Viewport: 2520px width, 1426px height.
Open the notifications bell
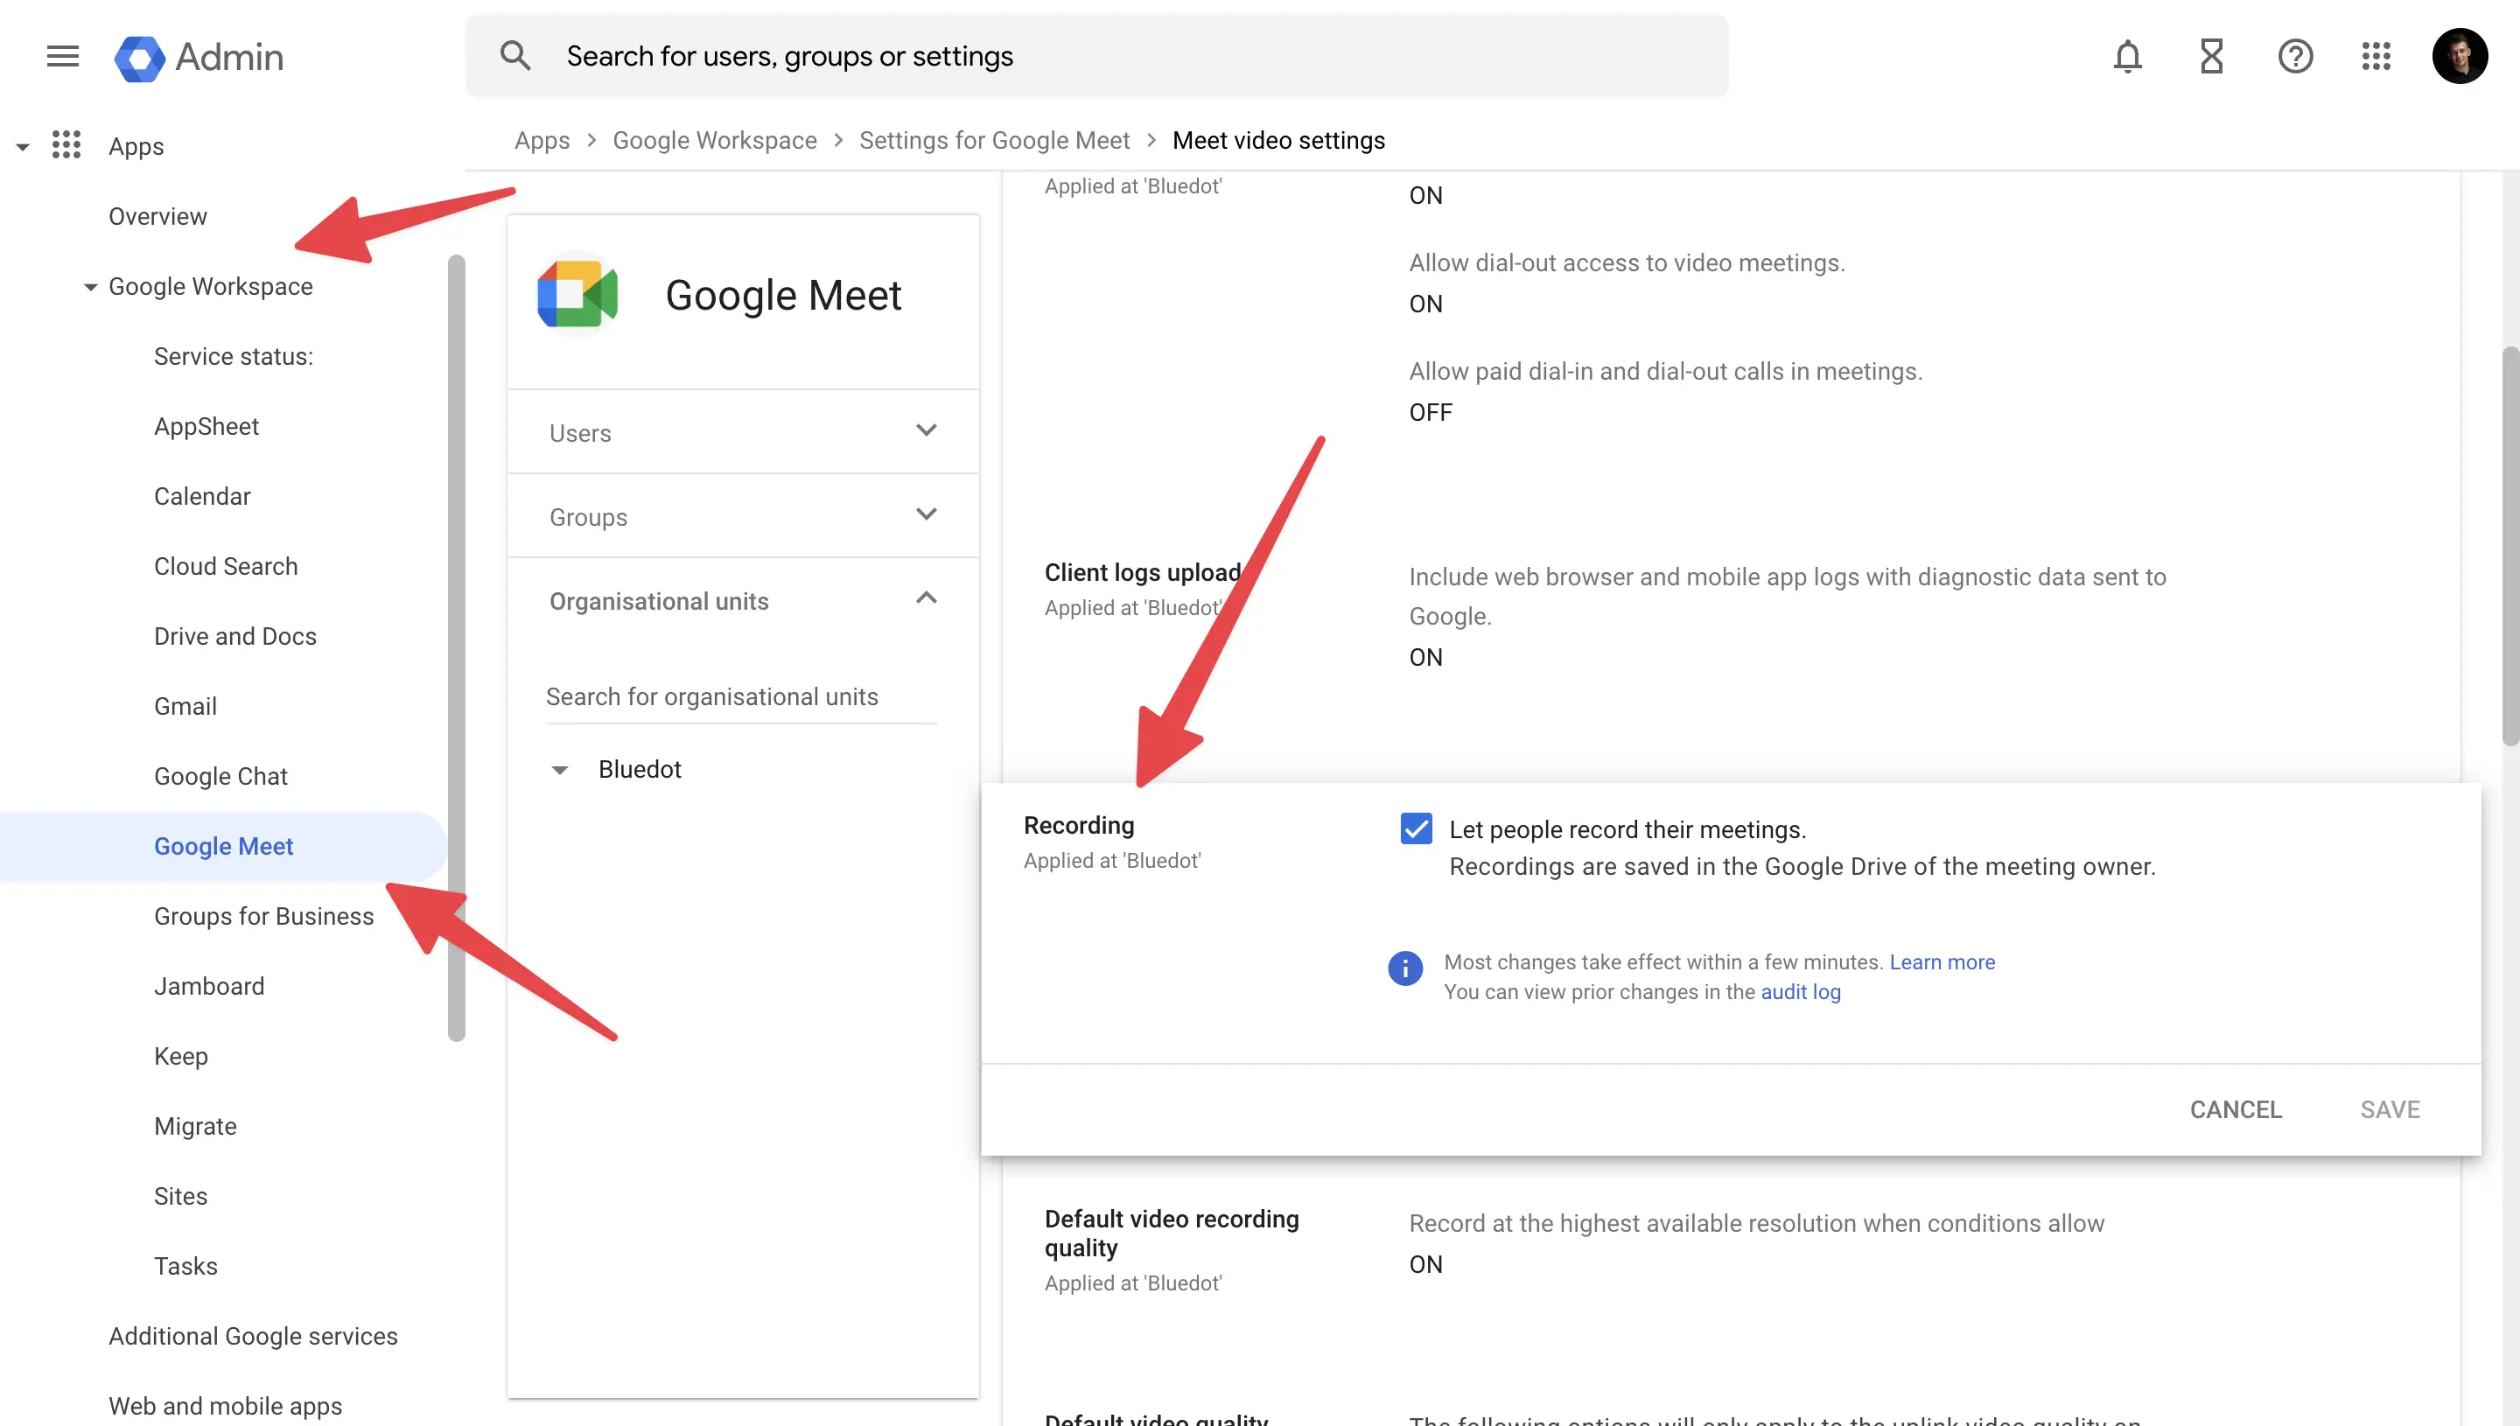pyautogui.click(x=2127, y=56)
